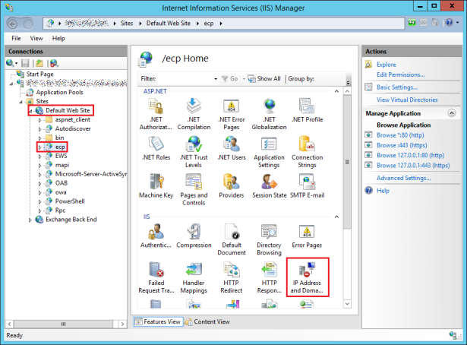
Task: Open Handler Mappings feature
Action: pos(194,277)
